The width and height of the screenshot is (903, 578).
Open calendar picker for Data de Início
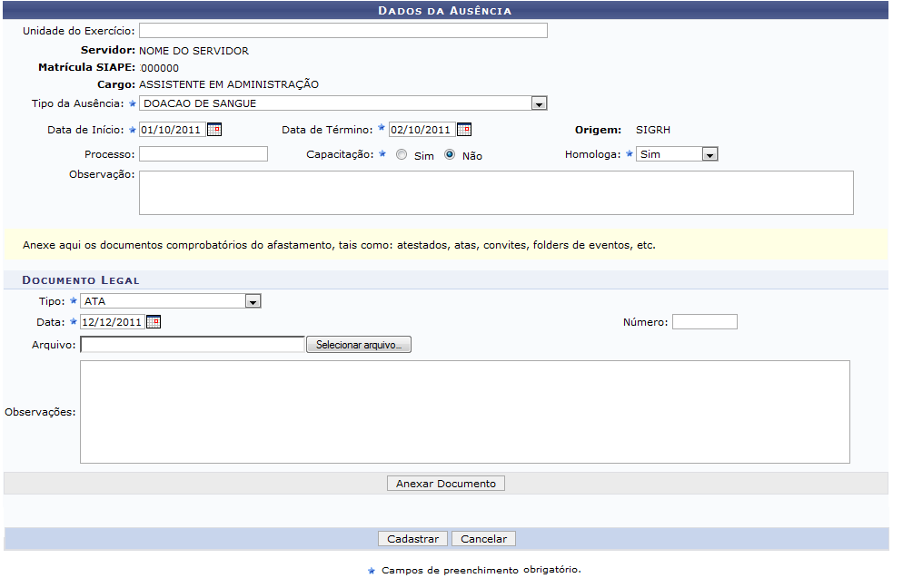214,130
